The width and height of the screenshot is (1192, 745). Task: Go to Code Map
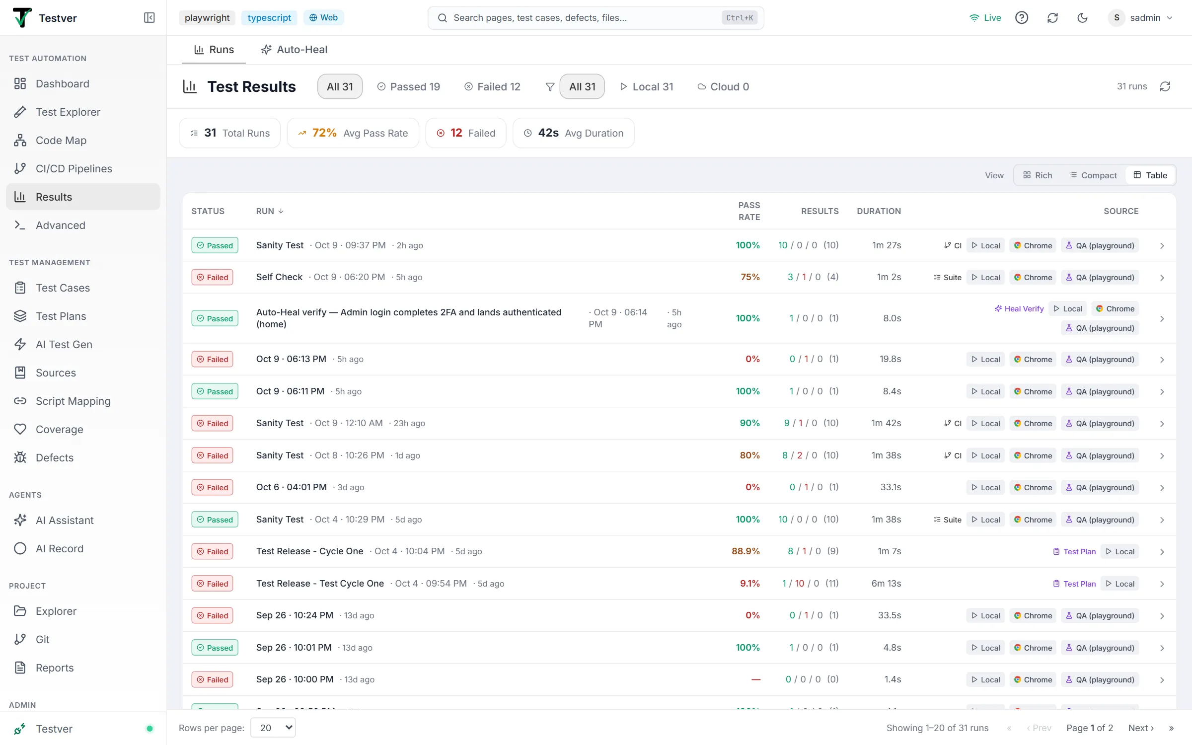(83, 140)
